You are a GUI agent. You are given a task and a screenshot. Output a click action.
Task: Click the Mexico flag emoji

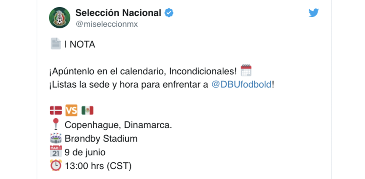[87, 110]
